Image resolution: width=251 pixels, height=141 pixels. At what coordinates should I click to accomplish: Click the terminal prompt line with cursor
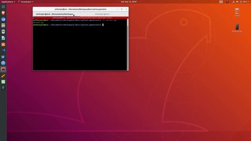click(68, 25)
